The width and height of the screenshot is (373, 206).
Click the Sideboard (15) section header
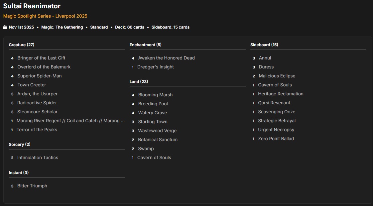[264, 45]
